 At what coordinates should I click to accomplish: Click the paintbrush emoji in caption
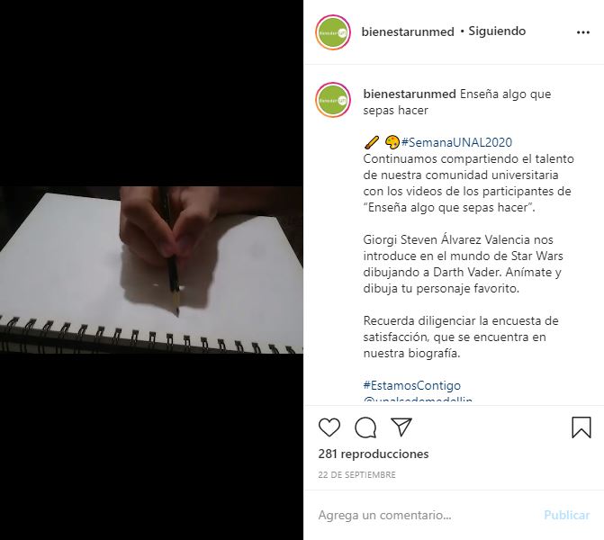click(372, 143)
